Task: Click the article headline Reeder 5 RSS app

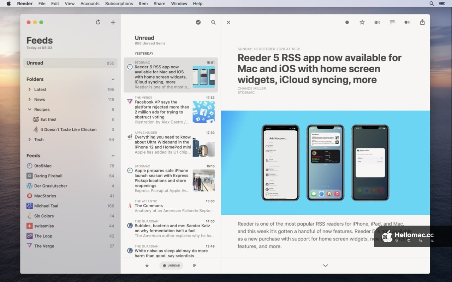Action: tap(320, 69)
